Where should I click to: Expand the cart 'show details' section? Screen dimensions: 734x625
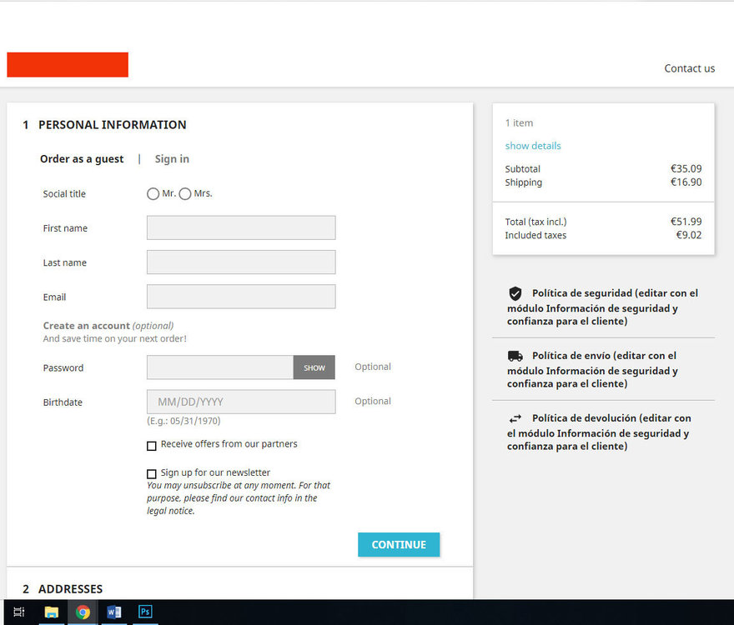(x=533, y=145)
